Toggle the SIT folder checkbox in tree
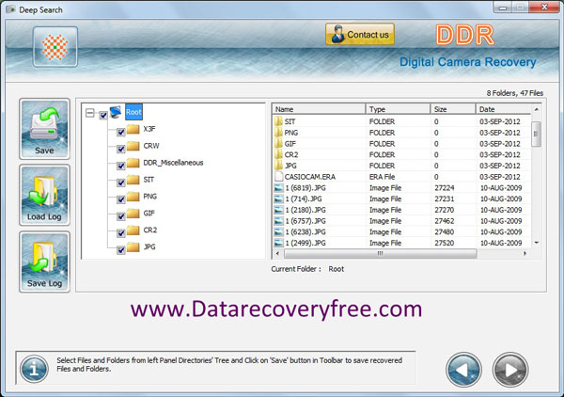The width and height of the screenshot is (564, 397). click(121, 183)
